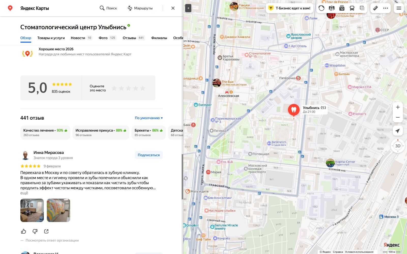Toggle the 3D map view
The height and width of the screenshot is (254, 407).
398,146
